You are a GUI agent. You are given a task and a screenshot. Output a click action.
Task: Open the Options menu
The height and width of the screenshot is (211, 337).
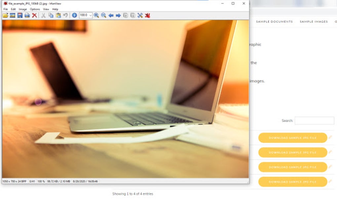(x=34, y=9)
